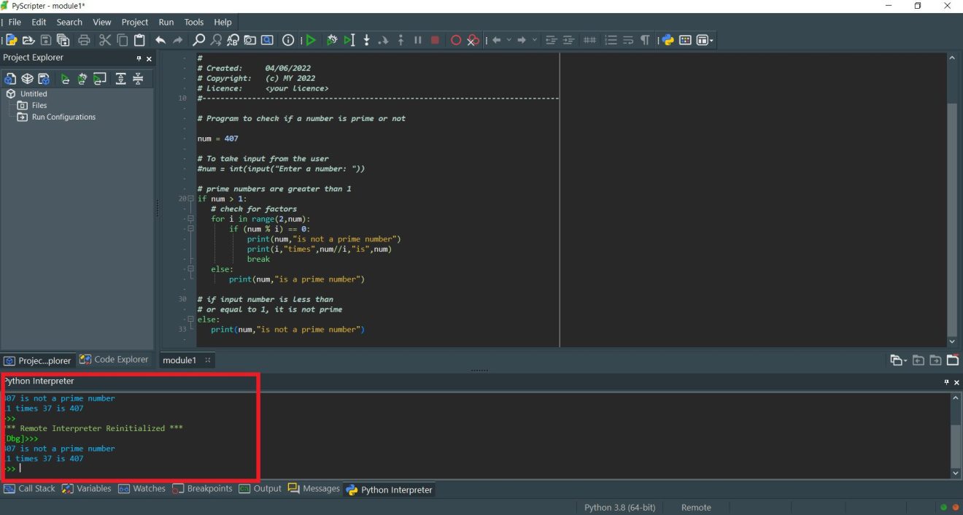The width and height of the screenshot is (963, 515).
Task: Pin the Python Interpreter panel
Action: pos(945,382)
